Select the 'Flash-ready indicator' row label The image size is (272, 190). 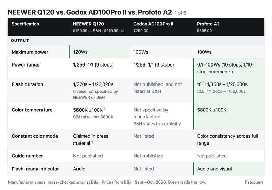pos(35,169)
